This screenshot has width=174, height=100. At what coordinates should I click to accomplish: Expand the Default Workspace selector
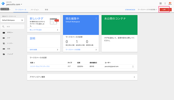12,20
